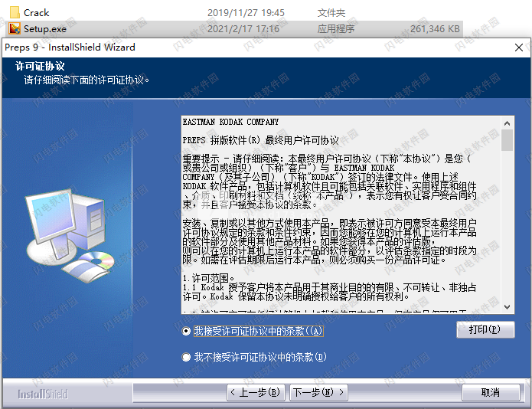Select the 2019/11/27 19:45 date cell
The height and width of the screenshot is (409, 532).
click(x=246, y=13)
